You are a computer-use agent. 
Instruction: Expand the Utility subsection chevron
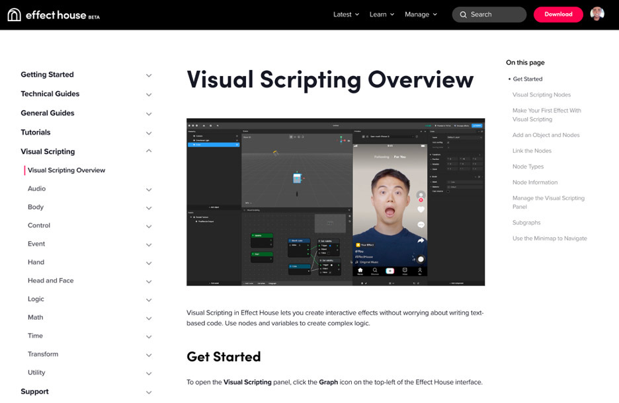point(149,373)
